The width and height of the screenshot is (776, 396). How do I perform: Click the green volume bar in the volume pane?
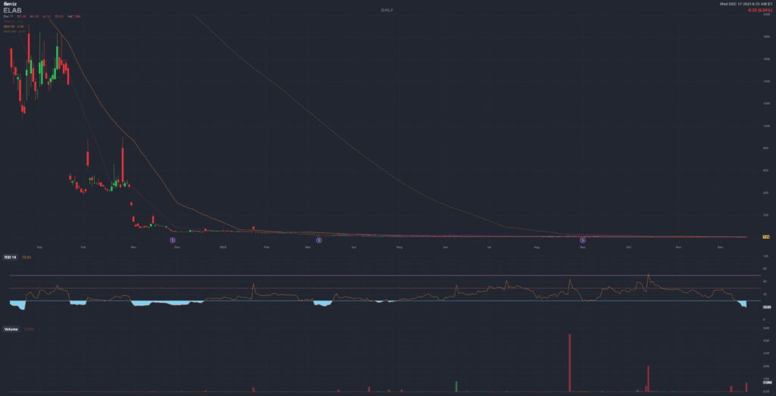(456, 386)
